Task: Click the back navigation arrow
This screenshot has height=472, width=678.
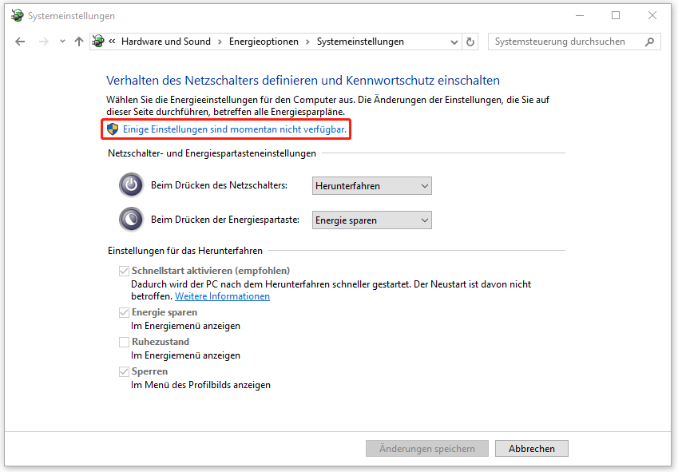Action: pyautogui.click(x=20, y=41)
